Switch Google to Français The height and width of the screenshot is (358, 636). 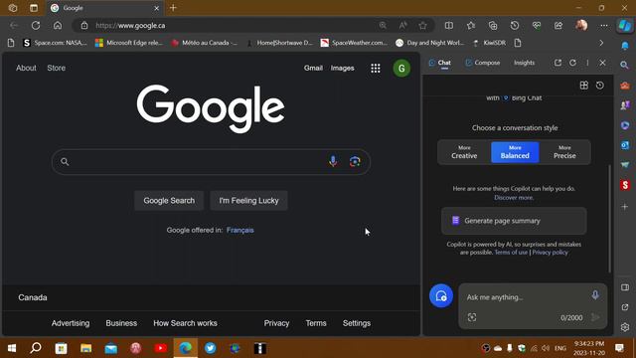click(x=240, y=230)
